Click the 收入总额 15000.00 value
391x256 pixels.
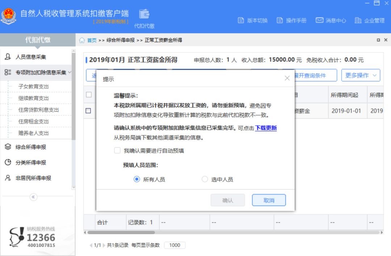[x=282, y=60]
